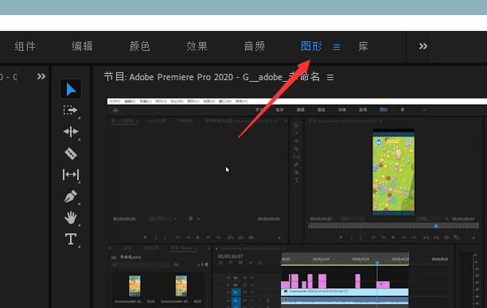Switch to the 效果 workspace
The height and width of the screenshot is (308, 487).
(x=197, y=46)
